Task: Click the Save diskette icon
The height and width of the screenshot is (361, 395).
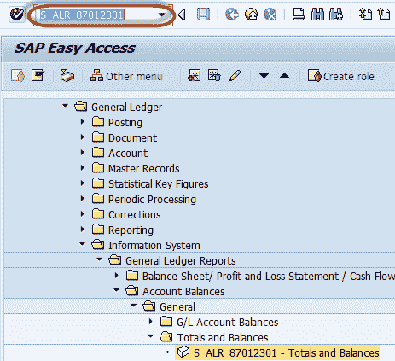Action: [x=203, y=14]
